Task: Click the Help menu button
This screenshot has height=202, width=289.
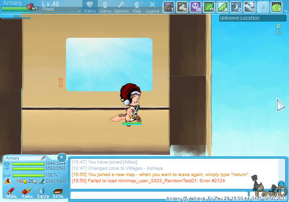Action: coord(137,7)
